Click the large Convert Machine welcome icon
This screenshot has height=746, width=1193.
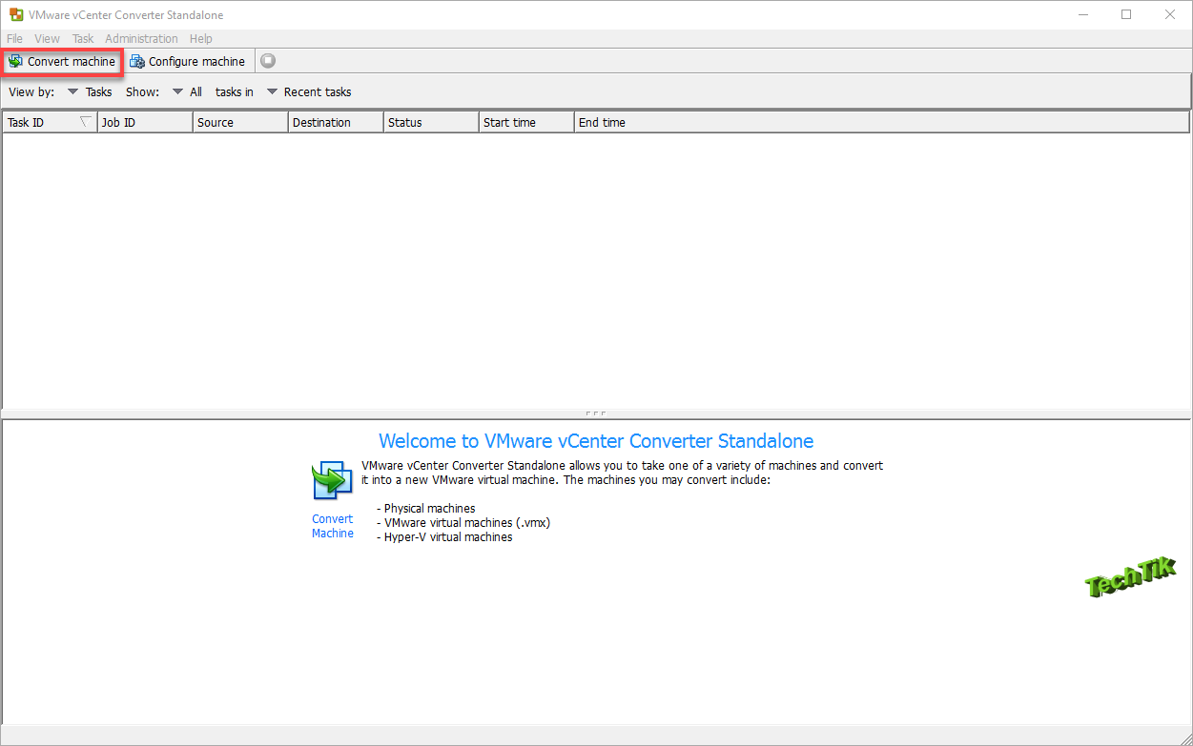click(x=332, y=480)
